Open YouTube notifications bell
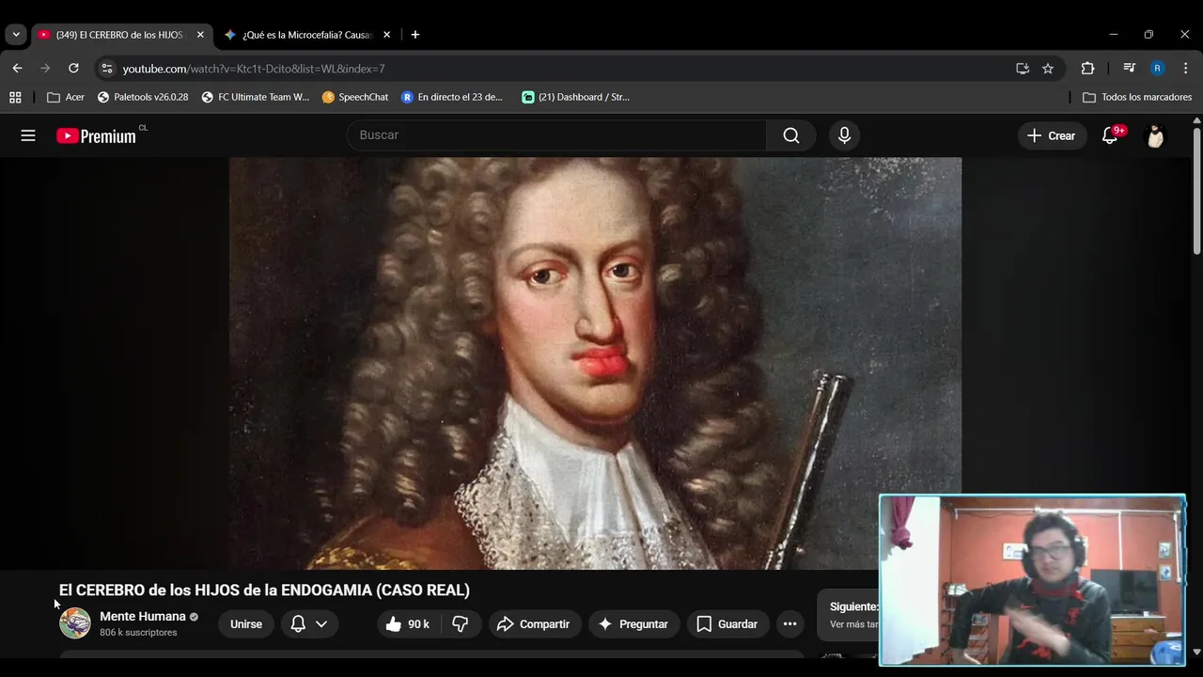Image resolution: width=1203 pixels, height=677 pixels. click(x=1110, y=135)
